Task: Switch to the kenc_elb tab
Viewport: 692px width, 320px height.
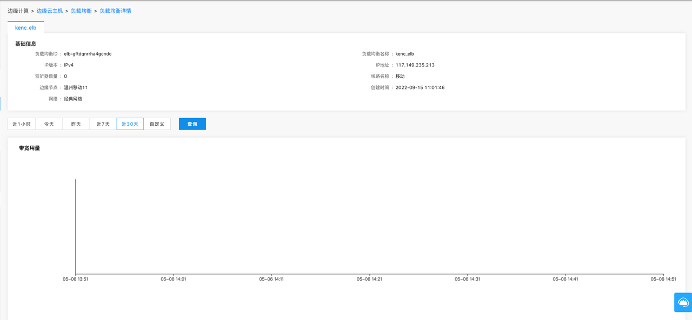Action: click(25, 28)
